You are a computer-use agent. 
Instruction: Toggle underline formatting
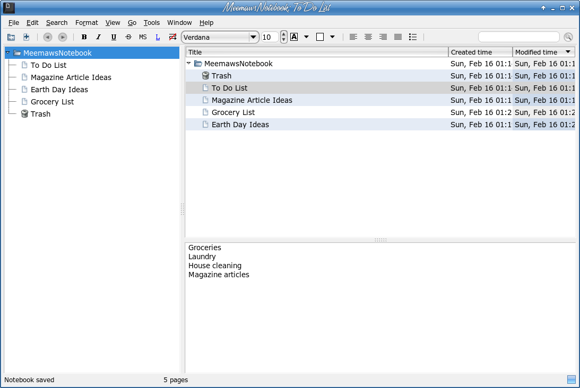click(114, 37)
